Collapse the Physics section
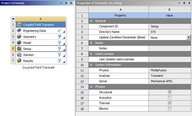This screenshot has width=192, height=116. click(x=91, y=87)
